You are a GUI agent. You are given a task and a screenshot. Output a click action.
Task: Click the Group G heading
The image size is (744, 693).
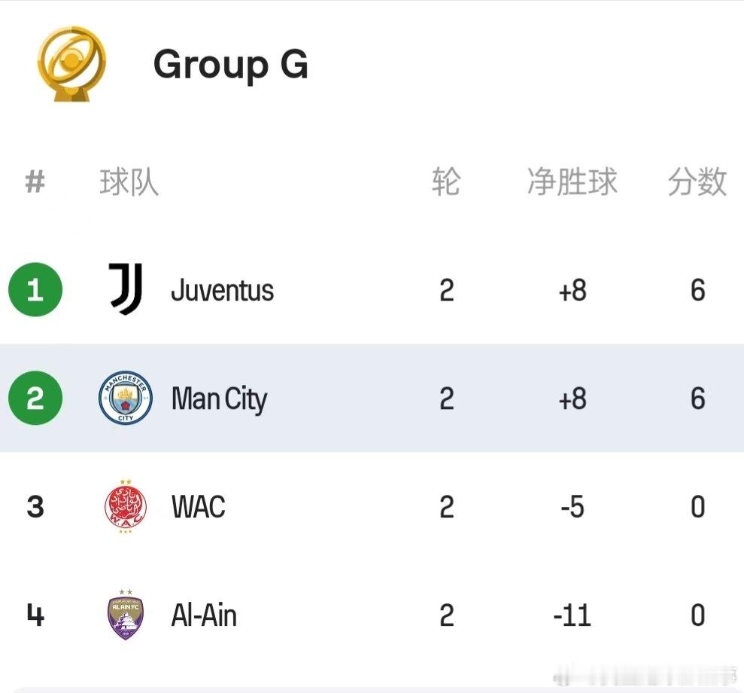[231, 65]
